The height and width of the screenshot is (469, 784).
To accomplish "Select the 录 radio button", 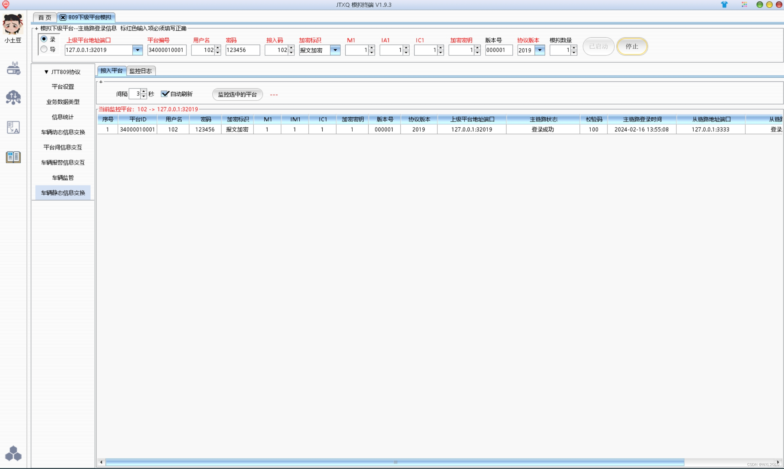I will (x=44, y=39).
